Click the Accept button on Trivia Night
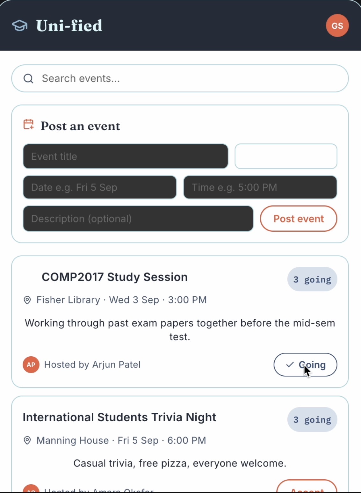Screen dimensions: 361x493 pyautogui.click(x=307, y=486)
